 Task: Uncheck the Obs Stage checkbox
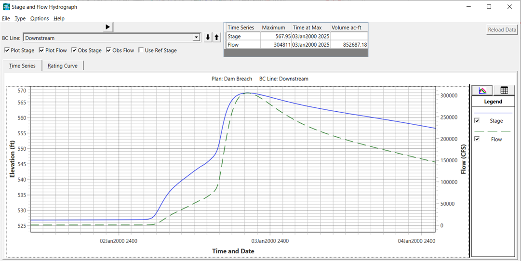click(x=74, y=51)
